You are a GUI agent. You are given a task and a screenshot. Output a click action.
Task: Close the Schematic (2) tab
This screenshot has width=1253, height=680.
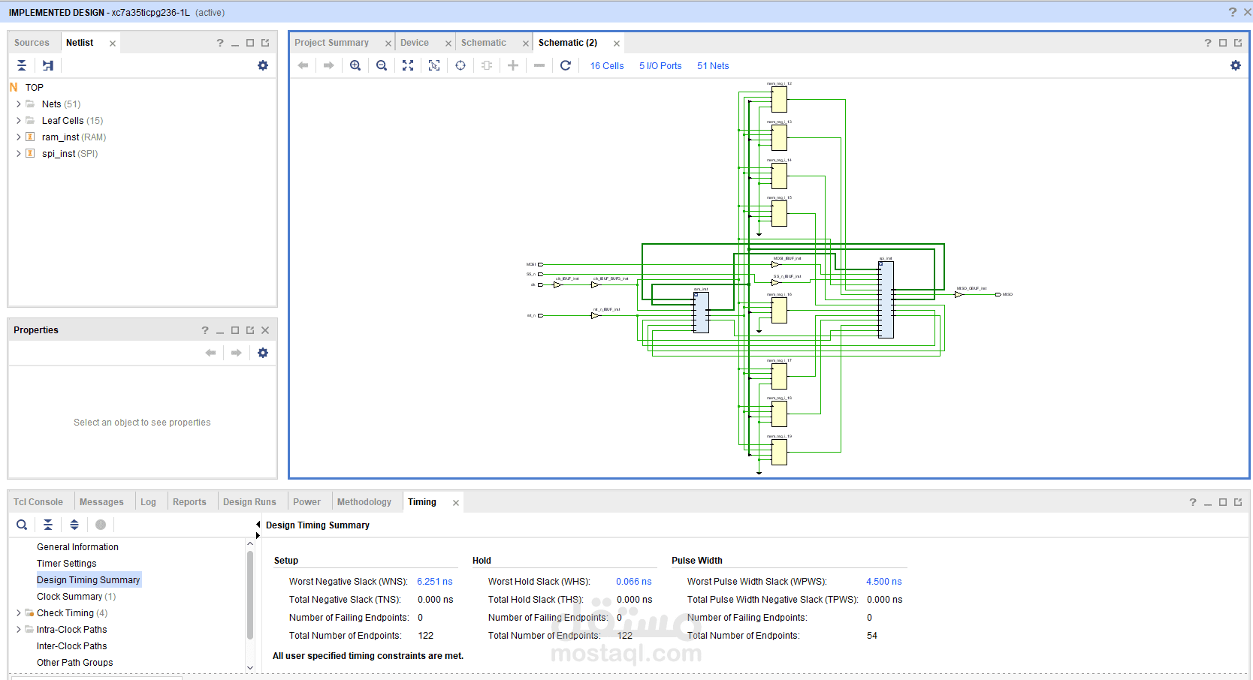tap(617, 44)
